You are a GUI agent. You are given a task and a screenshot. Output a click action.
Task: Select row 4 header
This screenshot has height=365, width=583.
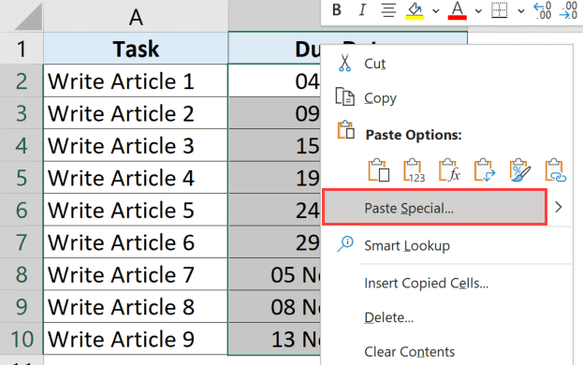(x=22, y=145)
